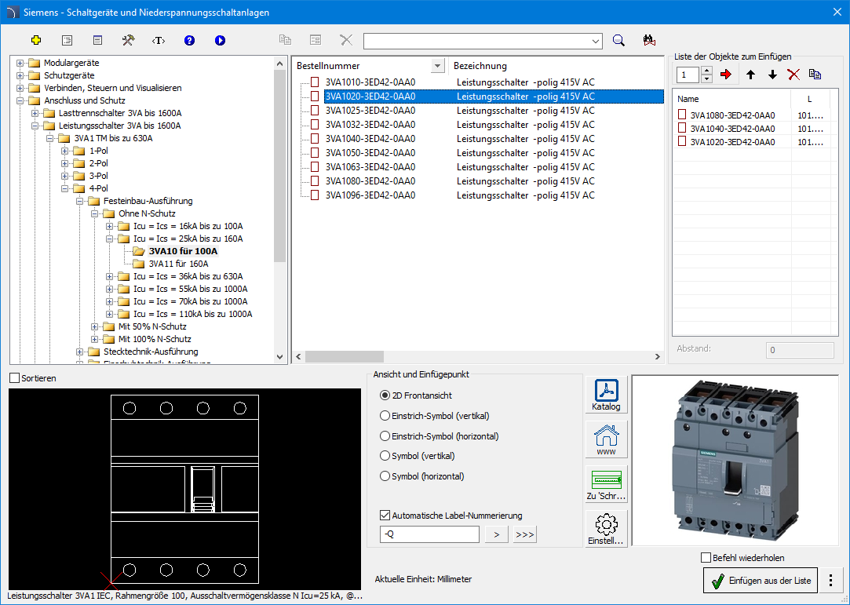
Task: Select Einstrich-Symbol (vertikal) option
Action: click(385, 416)
